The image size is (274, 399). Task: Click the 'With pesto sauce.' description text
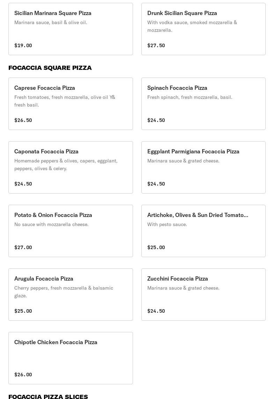point(167,224)
